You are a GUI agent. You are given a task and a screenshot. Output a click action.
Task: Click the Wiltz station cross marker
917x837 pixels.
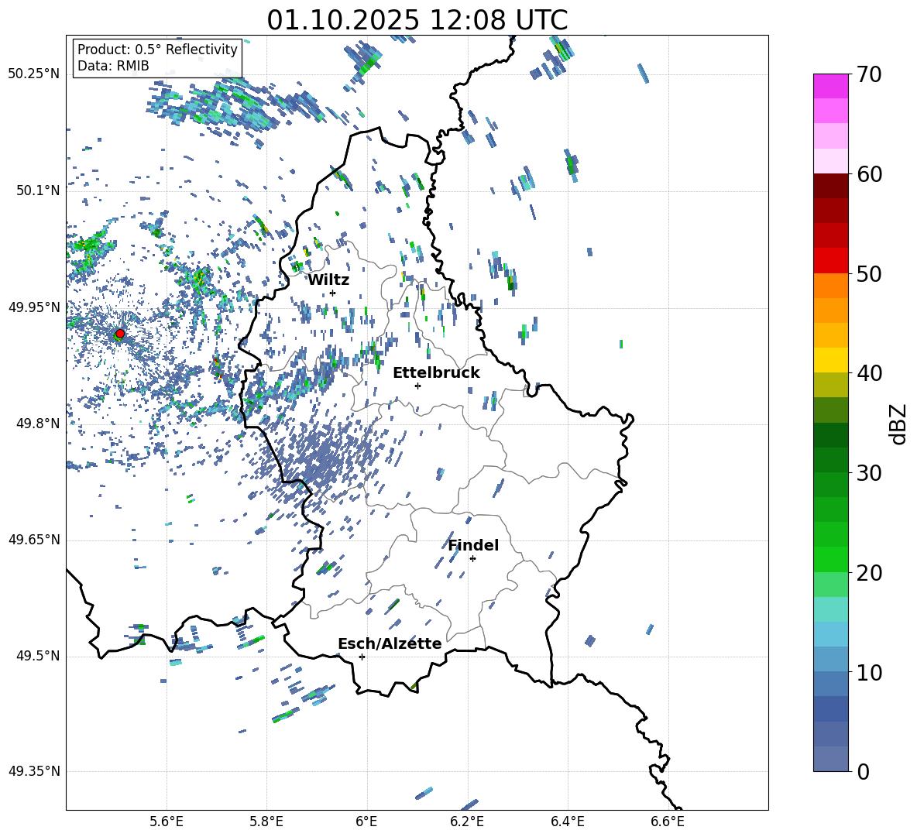[333, 293]
